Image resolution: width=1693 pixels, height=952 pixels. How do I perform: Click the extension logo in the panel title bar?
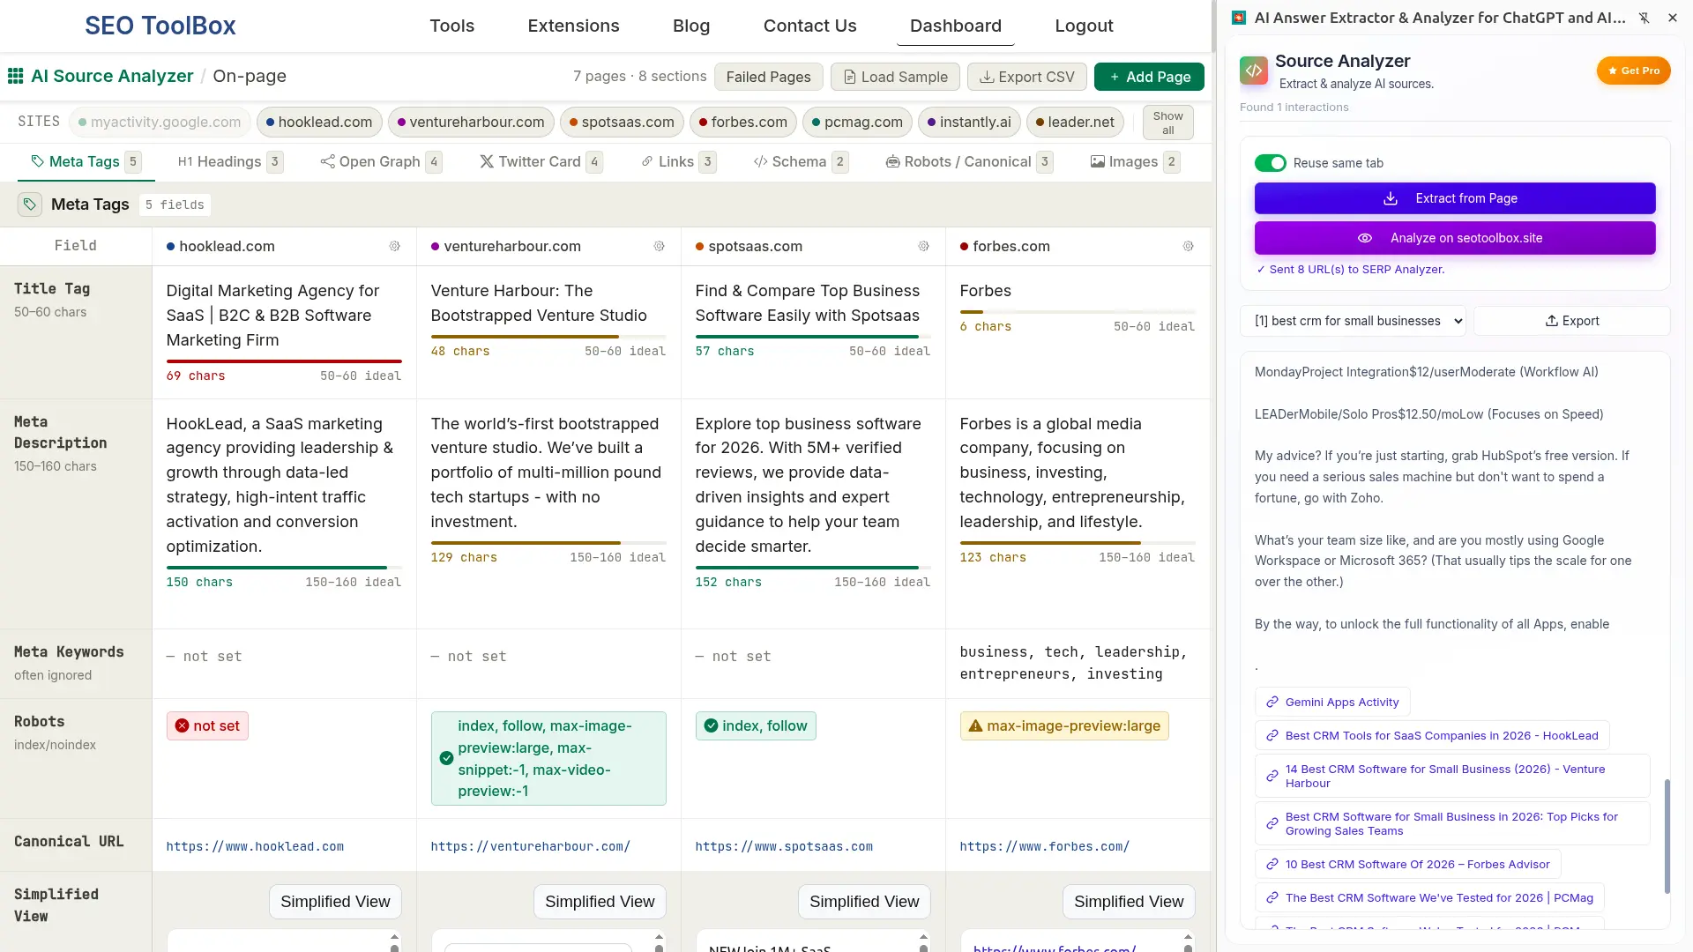pos(1238,17)
